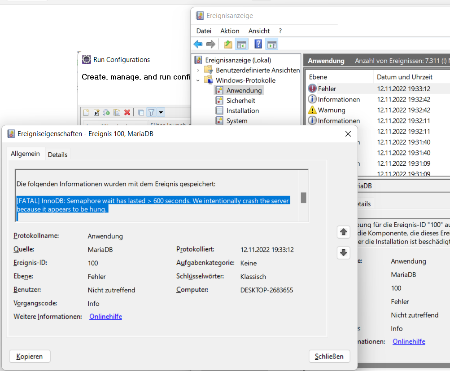Collapse the Windows-Protokolle tree node
The image size is (450, 371).
198,80
